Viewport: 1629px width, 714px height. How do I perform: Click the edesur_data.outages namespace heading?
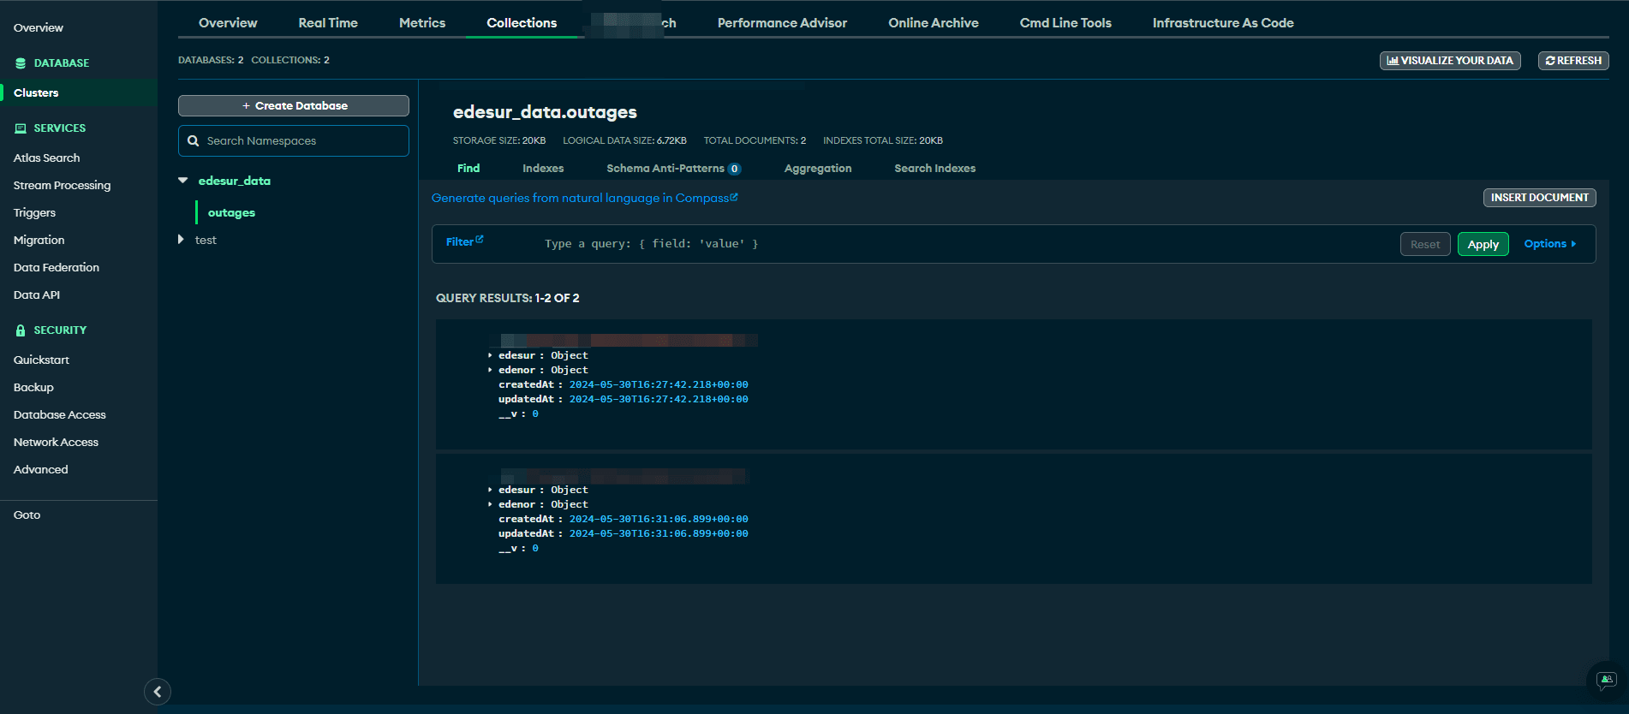[x=545, y=112]
